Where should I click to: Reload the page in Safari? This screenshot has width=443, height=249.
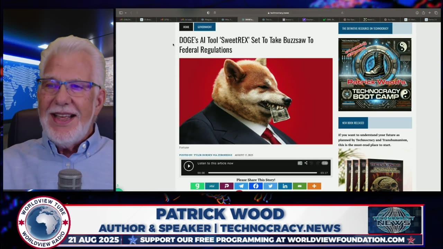342,13
